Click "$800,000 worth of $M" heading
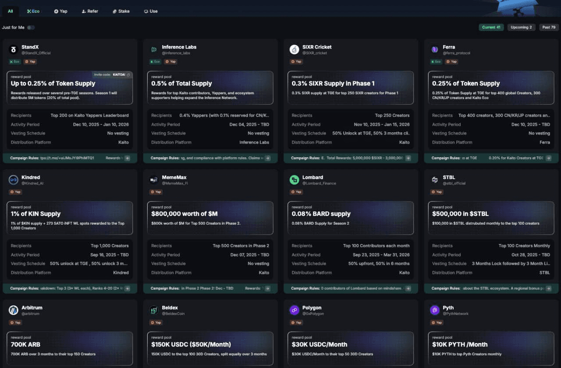This screenshot has width=561, height=368. pyautogui.click(x=185, y=214)
